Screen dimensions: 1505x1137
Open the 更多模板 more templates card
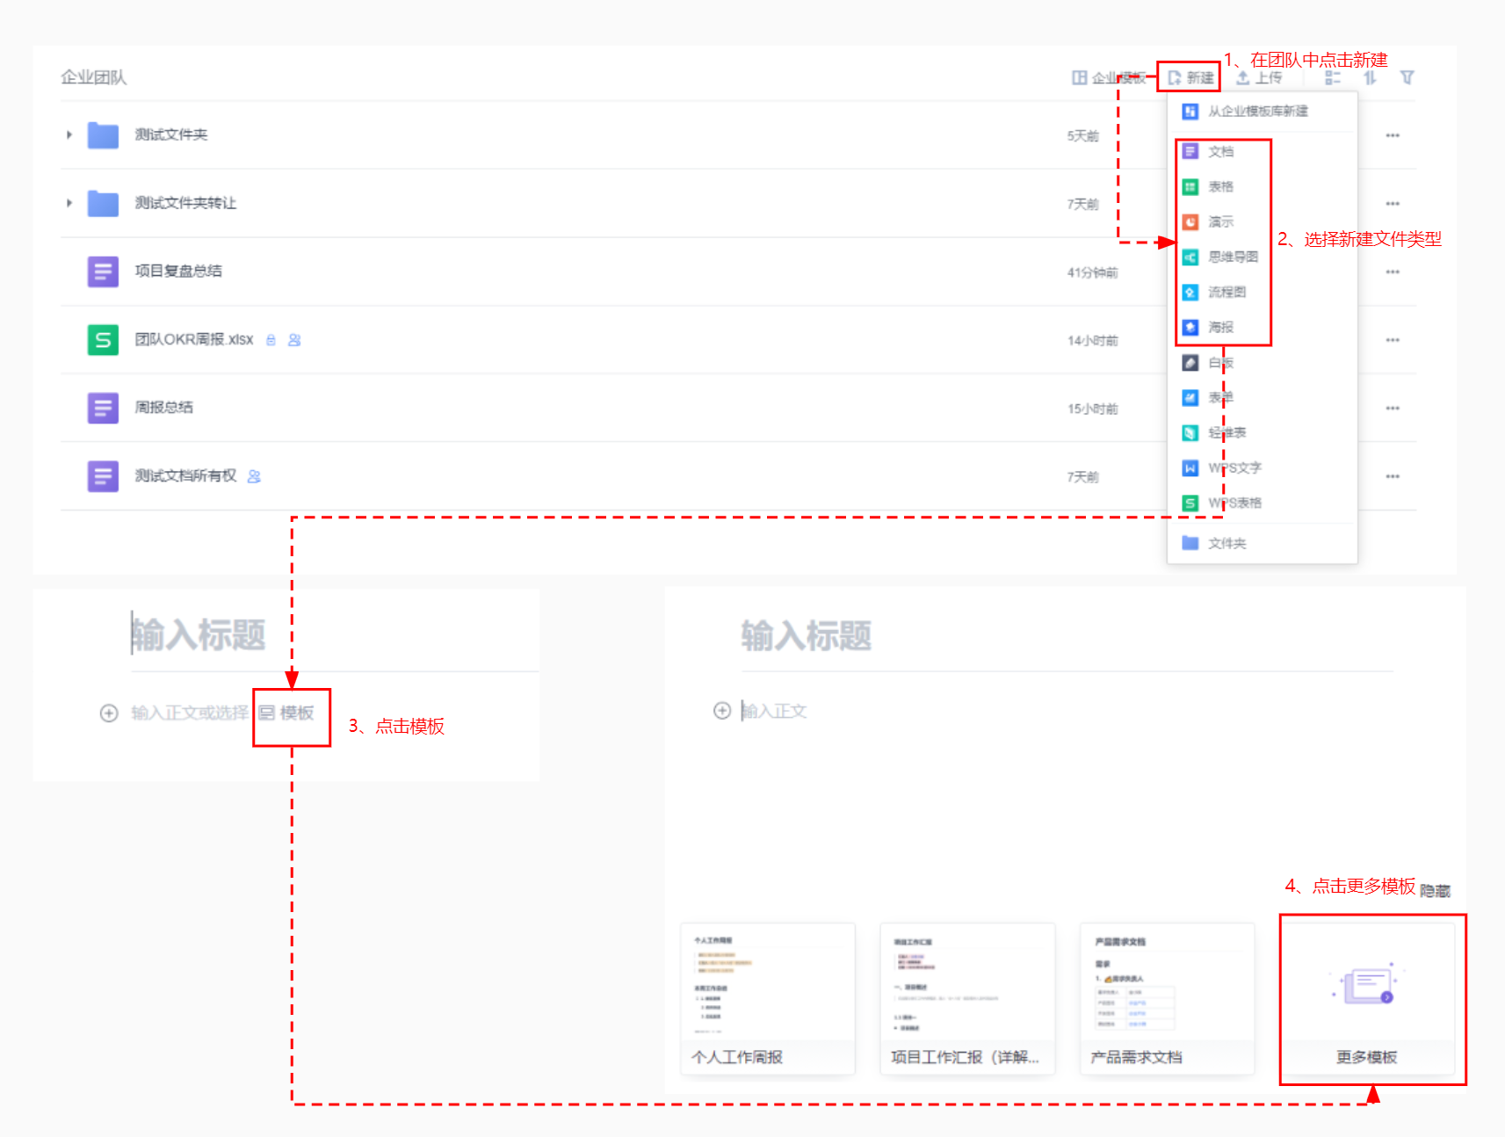[x=1367, y=999]
